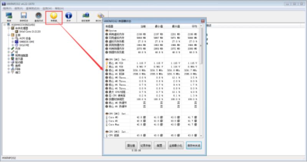Collapse the 主板 motherboard branch

tap(8, 35)
